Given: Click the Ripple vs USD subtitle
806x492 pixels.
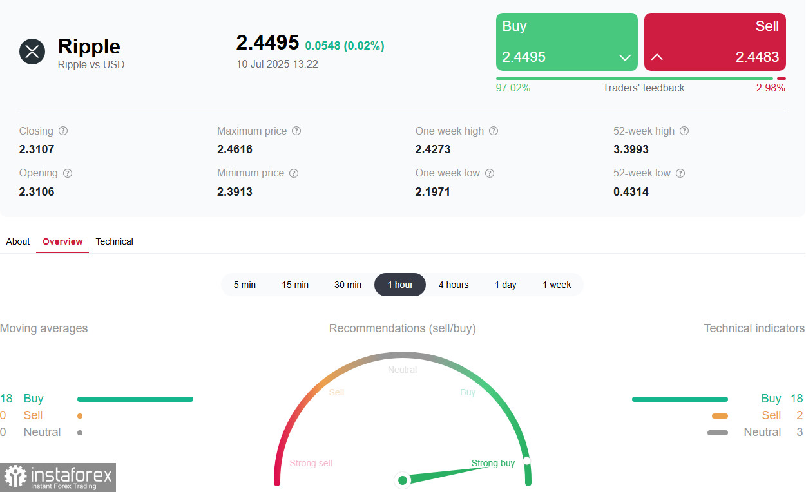Looking at the screenshot, I should (x=91, y=64).
